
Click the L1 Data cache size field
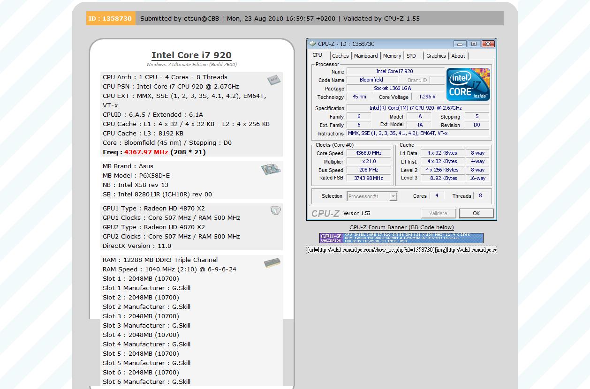pos(442,153)
